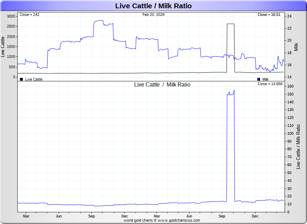The height and width of the screenshot is (224, 307).
Task: Open the www.goldchartsrus.com footer link
Action: (x=179, y=220)
